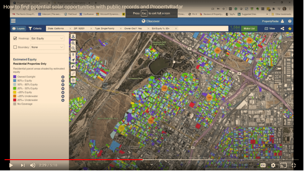
Task: Skip to the next video
Action: click(23, 165)
